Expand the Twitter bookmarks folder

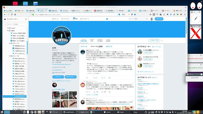point(8,28)
